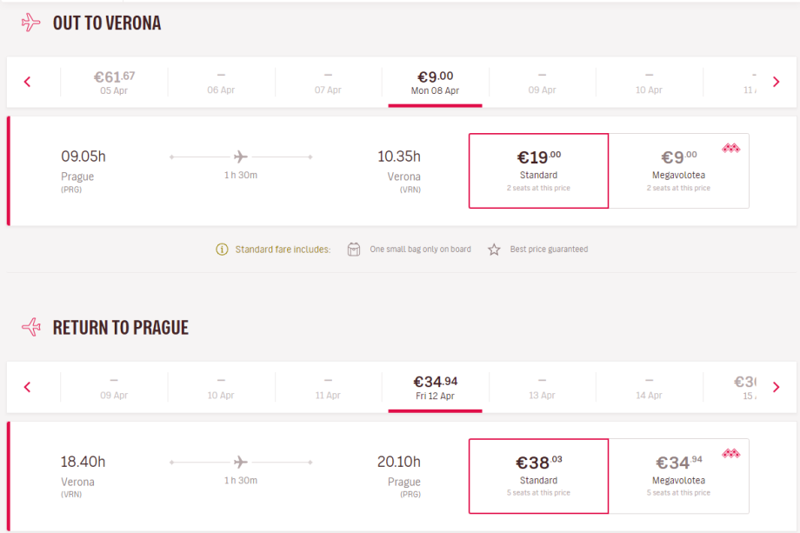The width and height of the screenshot is (800, 533).
Task: Show later return dates with right arrow
Action: (776, 387)
